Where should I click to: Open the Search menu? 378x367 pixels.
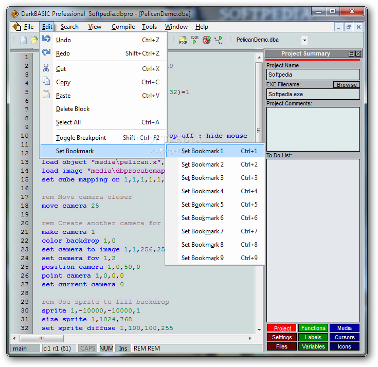69,27
